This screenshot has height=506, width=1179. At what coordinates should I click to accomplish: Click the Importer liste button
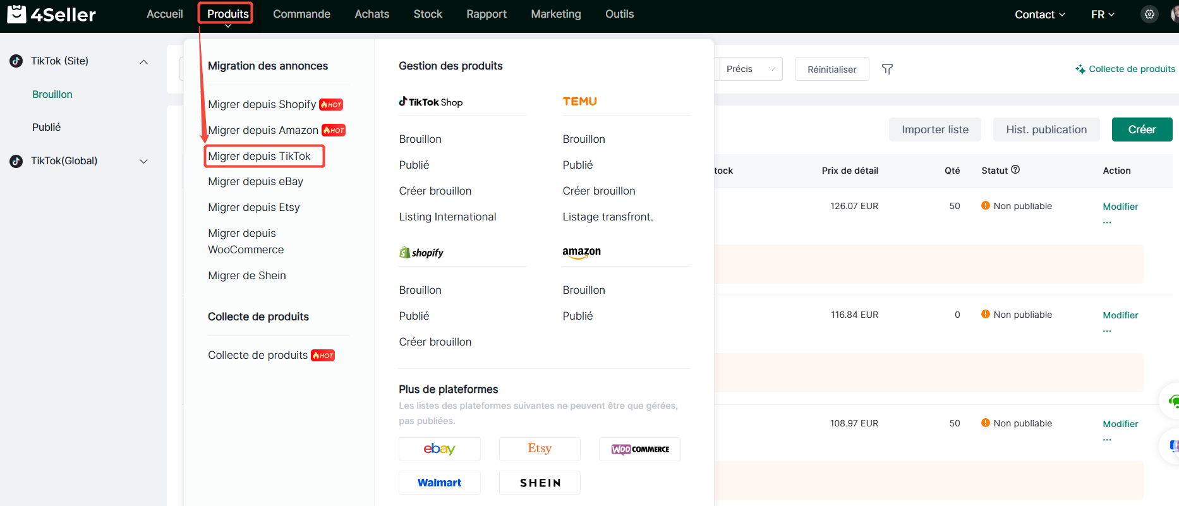tap(935, 130)
